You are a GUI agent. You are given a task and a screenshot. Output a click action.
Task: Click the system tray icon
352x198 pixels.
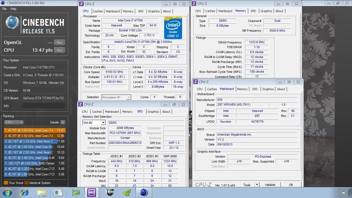(343, 193)
